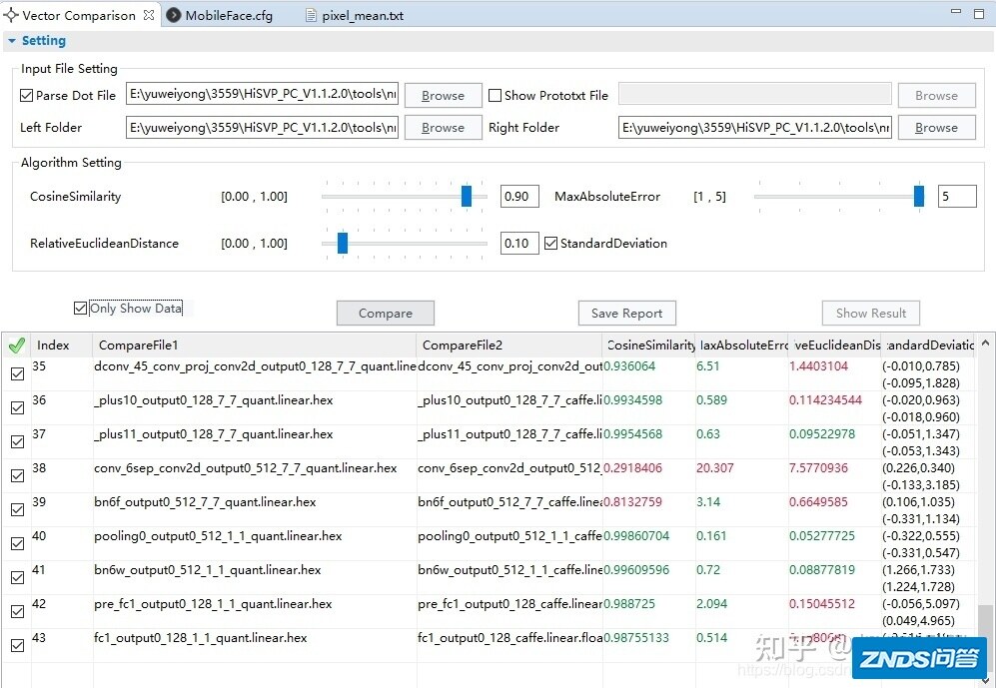Click the MaxAbsoluteError value field
The height and width of the screenshot is (688, 996).
(x=957, y=196)
